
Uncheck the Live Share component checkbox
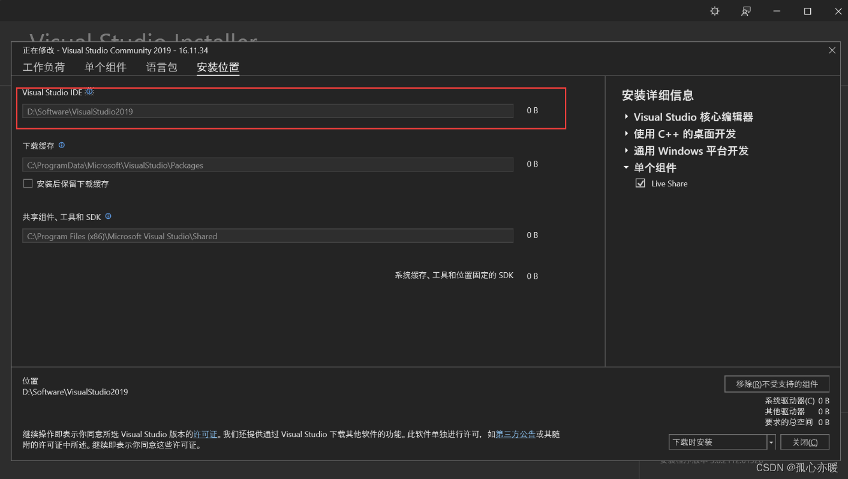pos(640,183)
